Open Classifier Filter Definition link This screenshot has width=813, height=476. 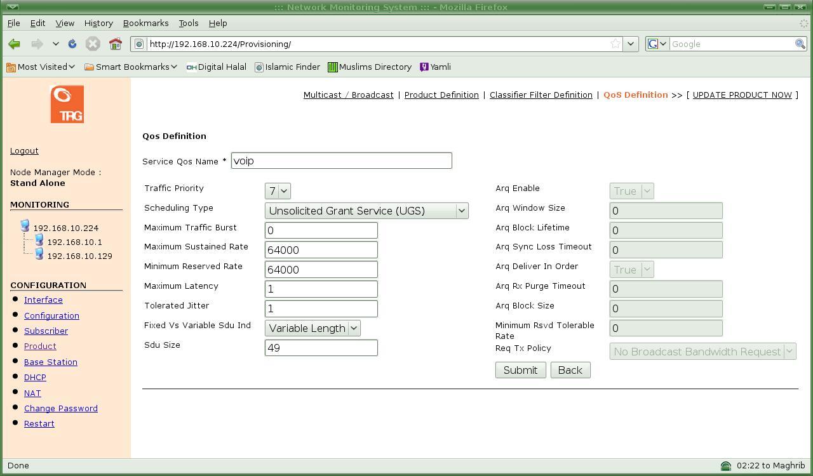[x=541, y=95]
